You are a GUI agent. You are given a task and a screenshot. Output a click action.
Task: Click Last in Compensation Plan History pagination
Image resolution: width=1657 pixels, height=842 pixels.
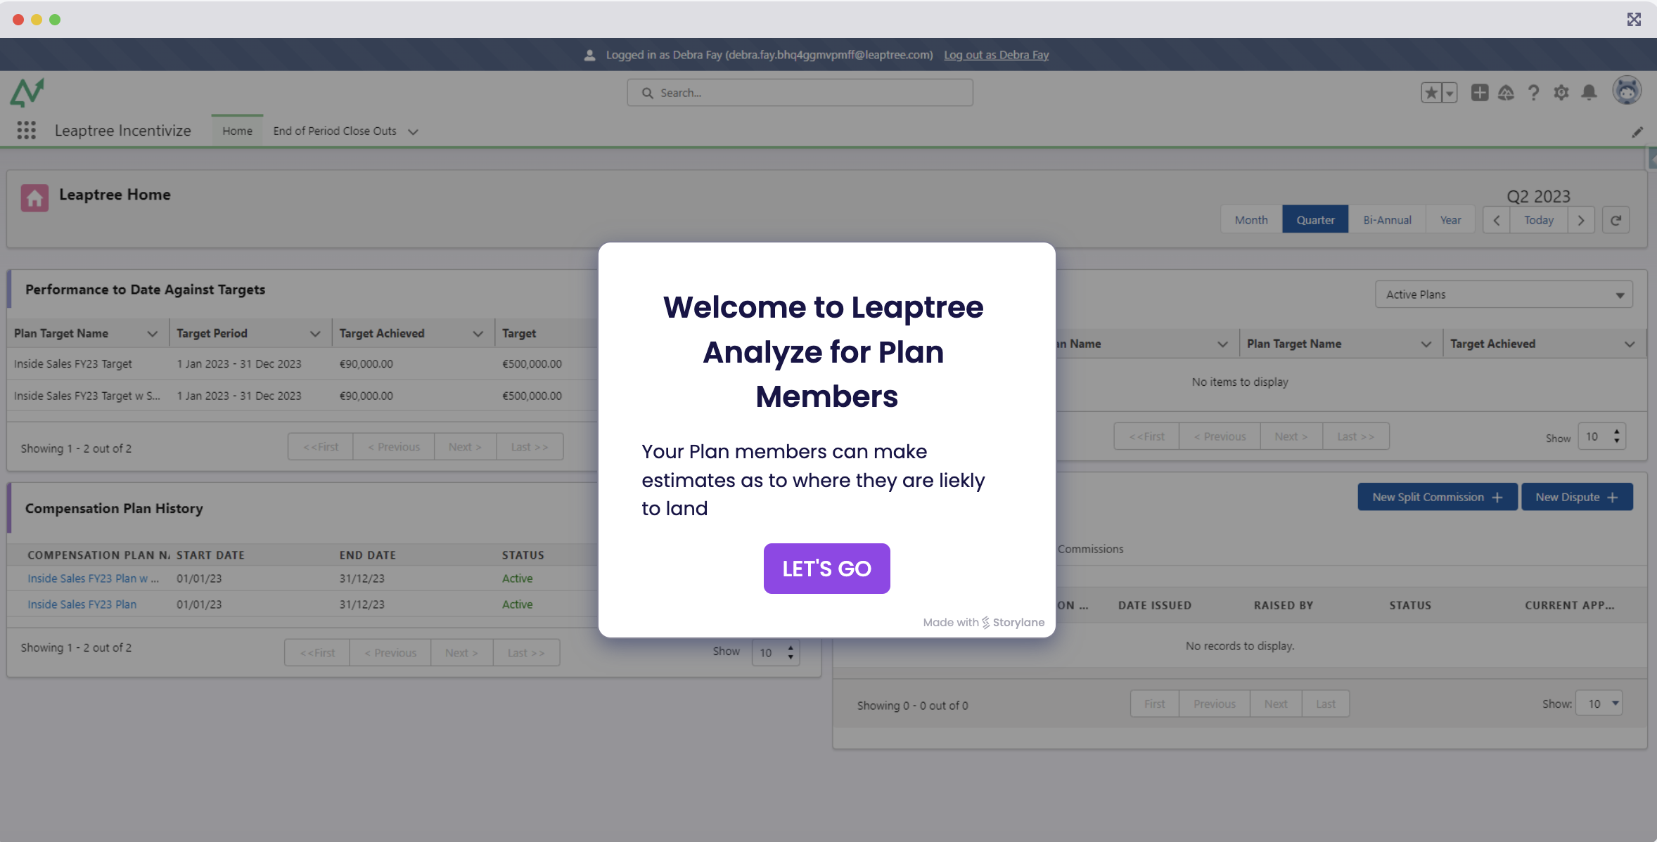click(x=526, y=653)
